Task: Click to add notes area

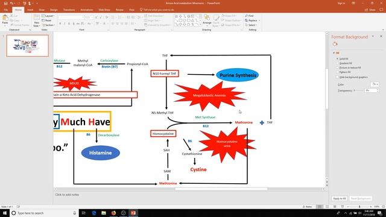Action: tap(67, 195)
